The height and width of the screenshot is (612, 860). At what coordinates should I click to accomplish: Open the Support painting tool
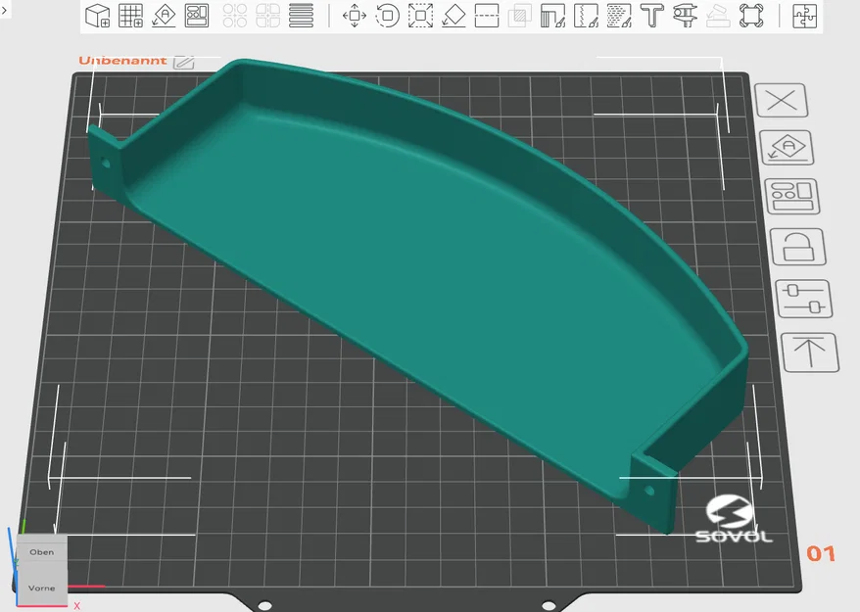pos(552,16)
